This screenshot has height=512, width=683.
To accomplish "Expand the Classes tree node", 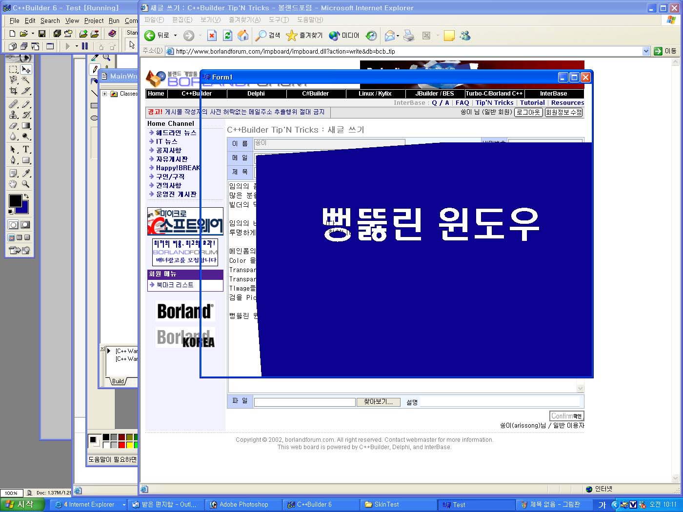I will (104, 94).
